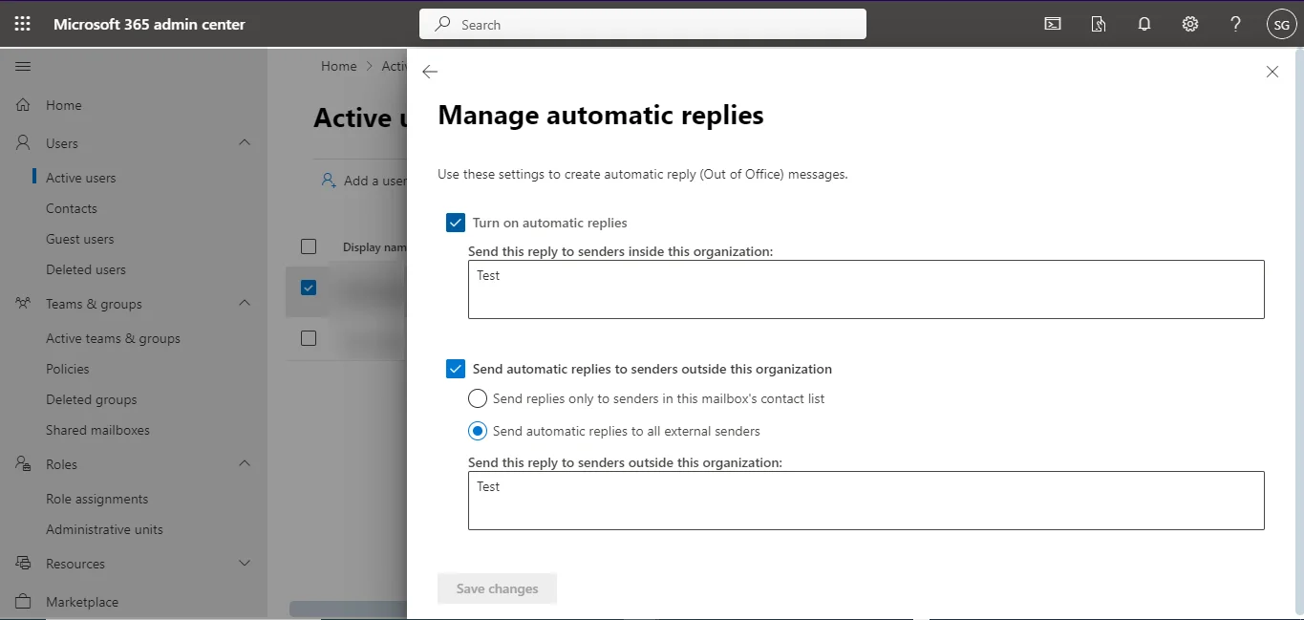Collapse the Roles section chevron

point(245,463)
